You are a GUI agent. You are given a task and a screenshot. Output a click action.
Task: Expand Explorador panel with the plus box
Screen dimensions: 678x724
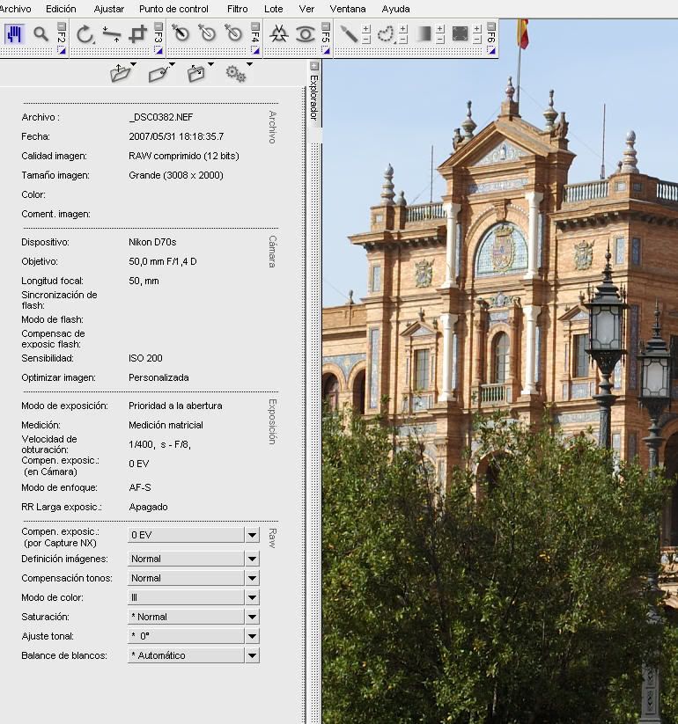click(313, 66)
